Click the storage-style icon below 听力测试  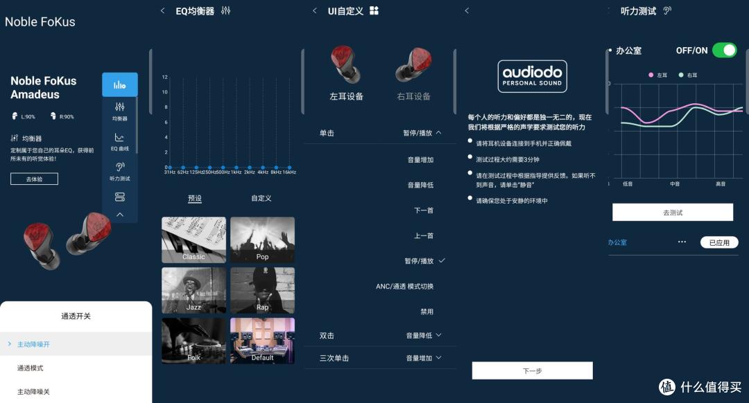[x=119, y=197]
